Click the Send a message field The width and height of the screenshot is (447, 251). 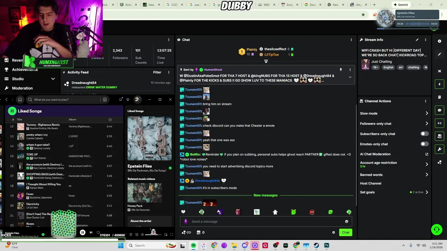tap(265, 221)
